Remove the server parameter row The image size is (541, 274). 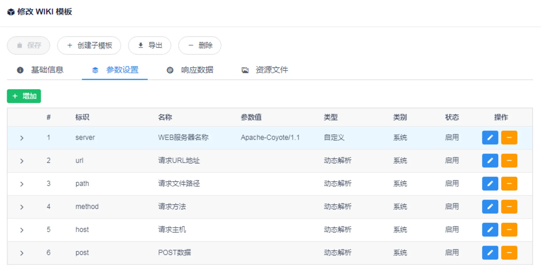509,138
